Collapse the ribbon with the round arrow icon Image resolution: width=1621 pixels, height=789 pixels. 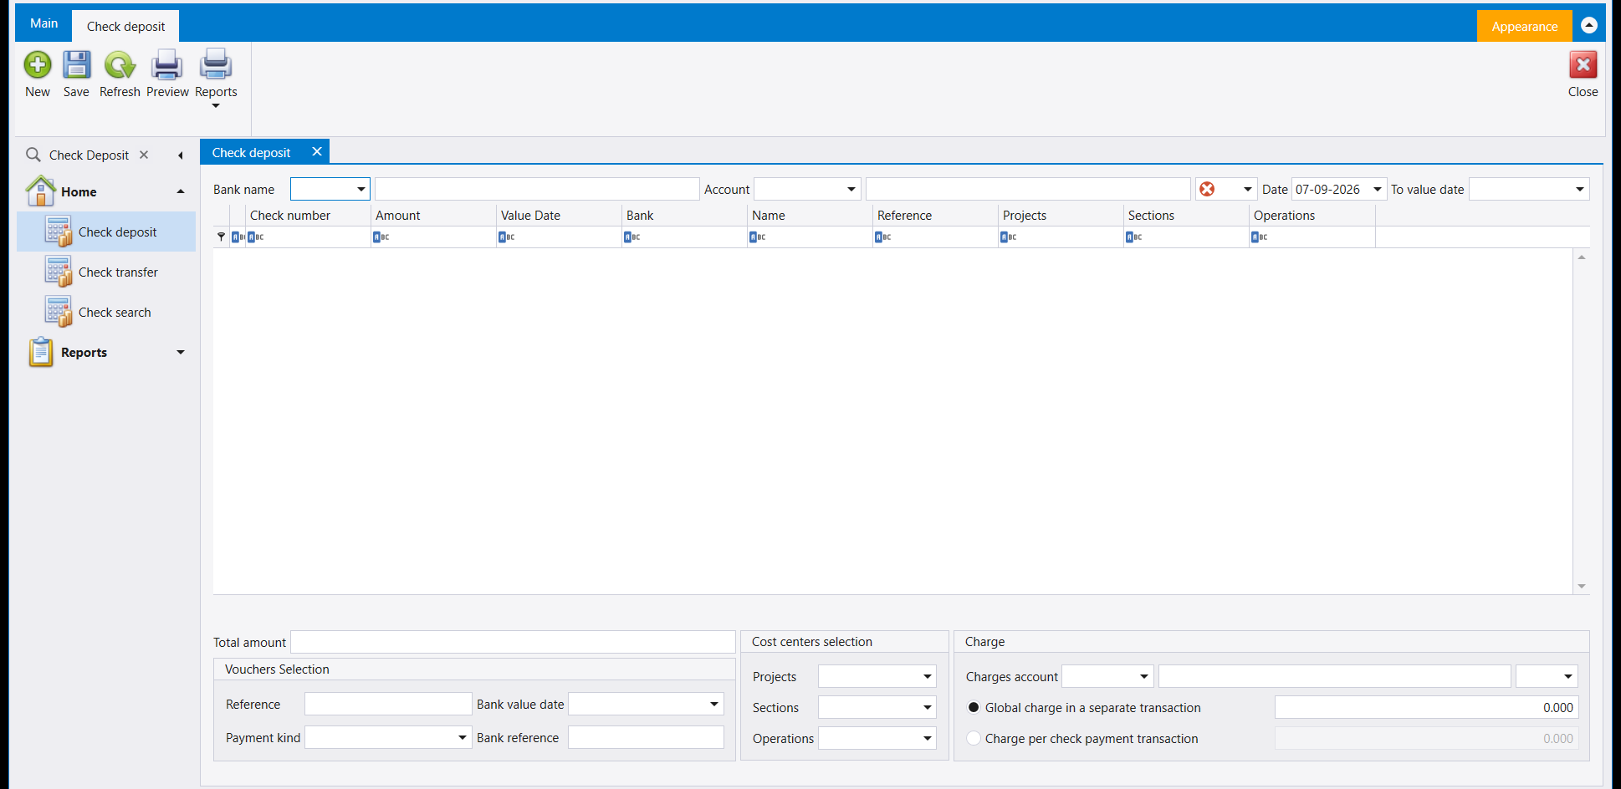(1589, 25)
